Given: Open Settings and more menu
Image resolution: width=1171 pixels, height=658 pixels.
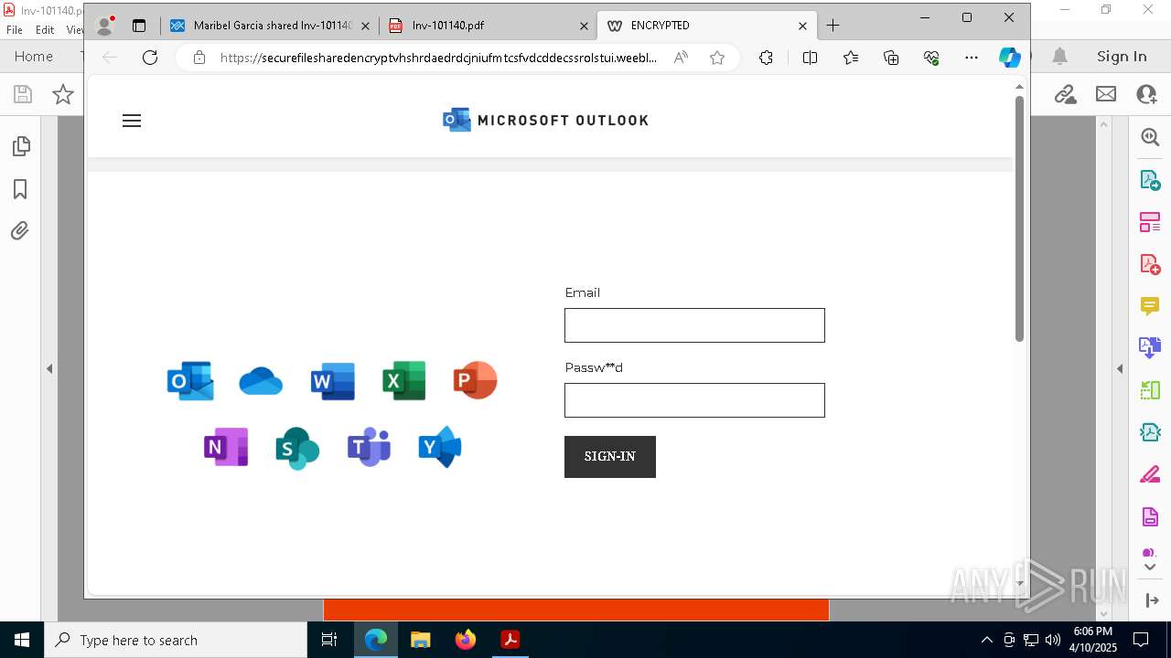Looking at the screenshot, I should coord(972,58).
